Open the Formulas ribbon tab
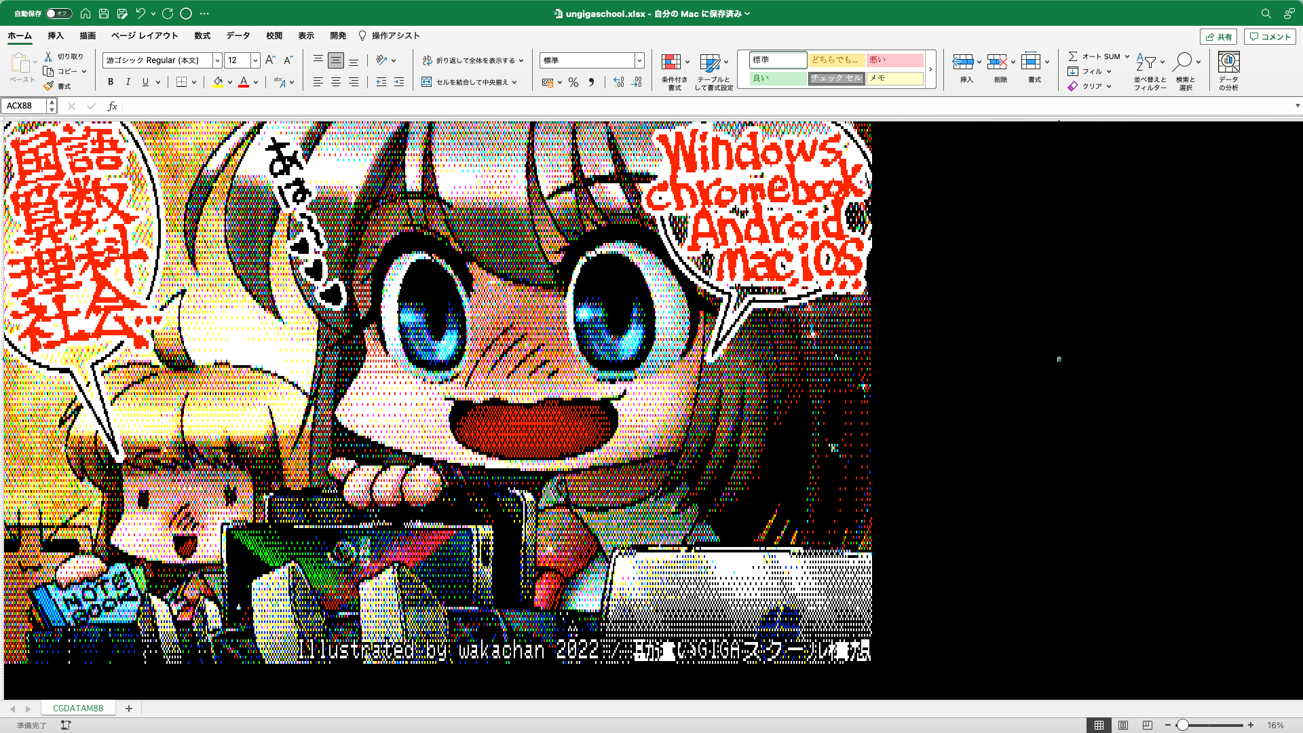1303x733 pixels. click(202, 36)
